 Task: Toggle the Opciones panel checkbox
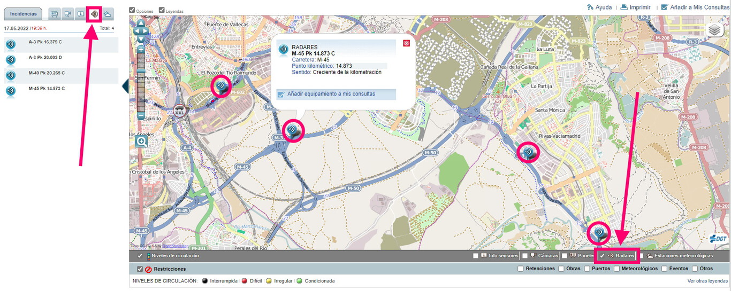(x=132, y=10)
